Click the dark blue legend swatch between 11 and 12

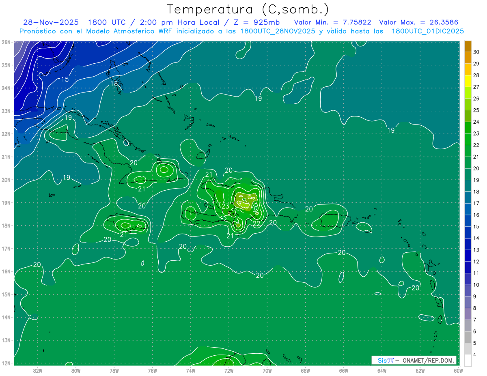pos(468,267)
